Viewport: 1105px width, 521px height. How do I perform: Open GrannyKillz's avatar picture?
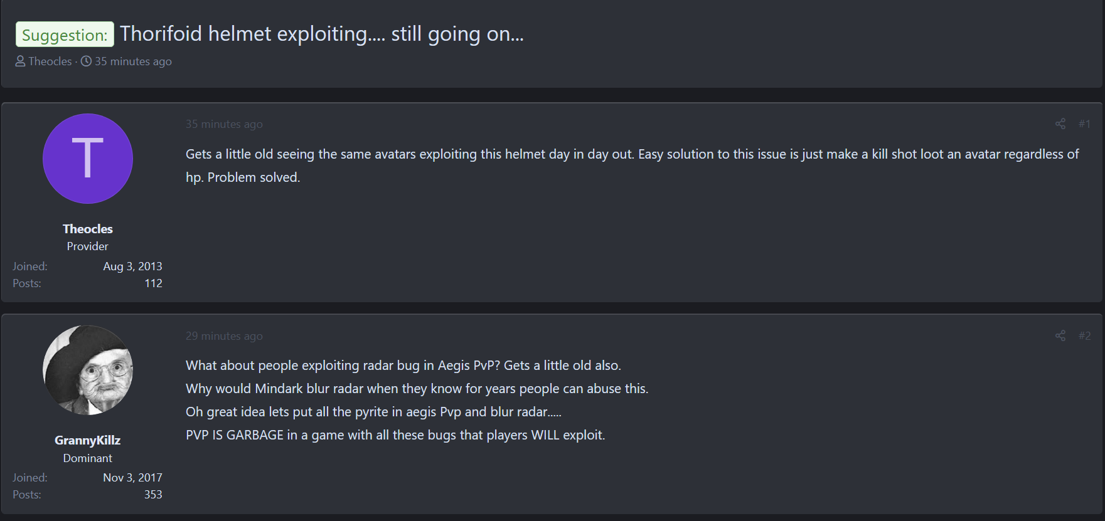pos(88,370)
